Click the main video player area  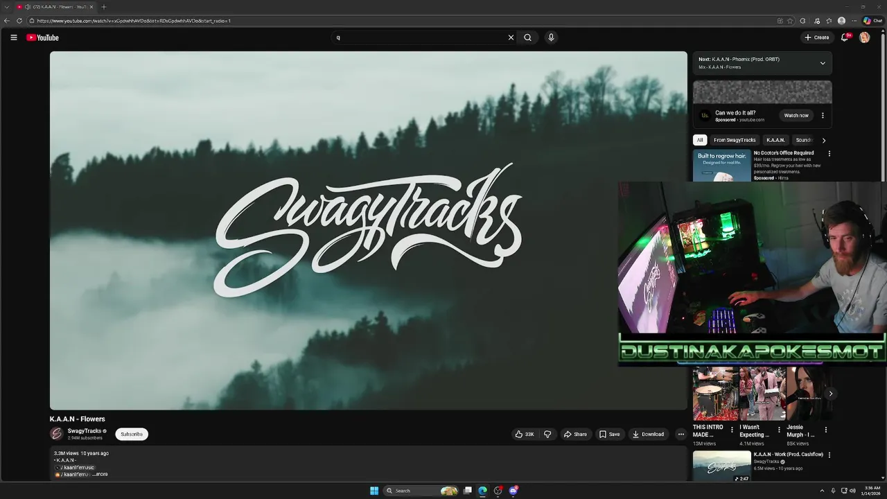pyautogui.click(x=368, y=230)
